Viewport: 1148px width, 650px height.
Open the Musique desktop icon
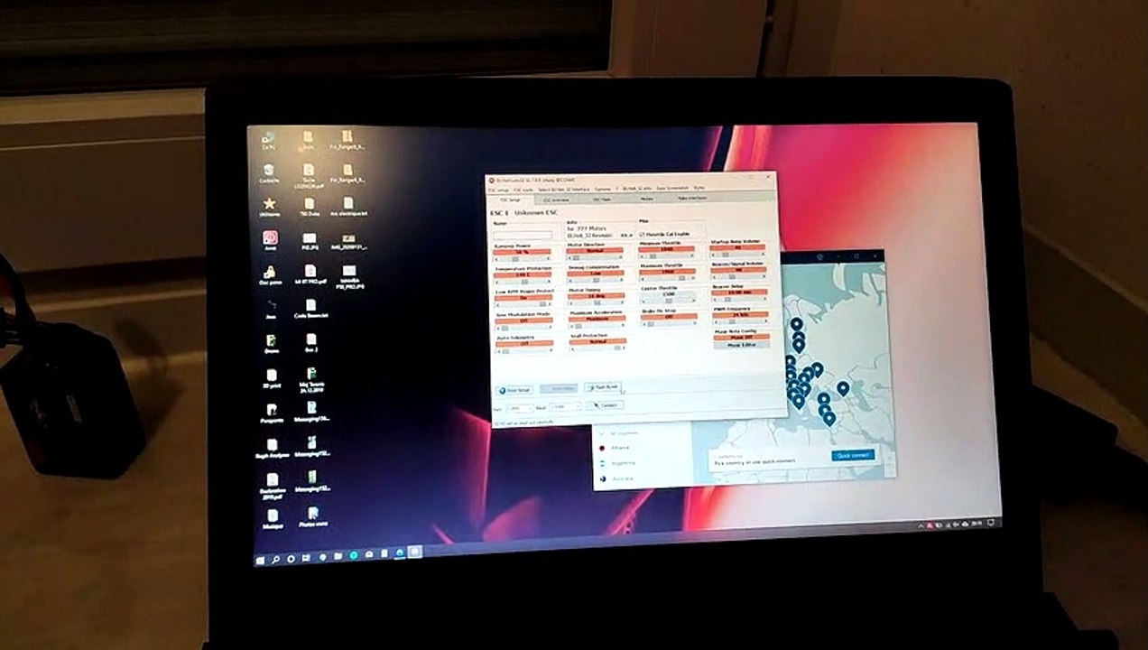click(x=273, y=521)
